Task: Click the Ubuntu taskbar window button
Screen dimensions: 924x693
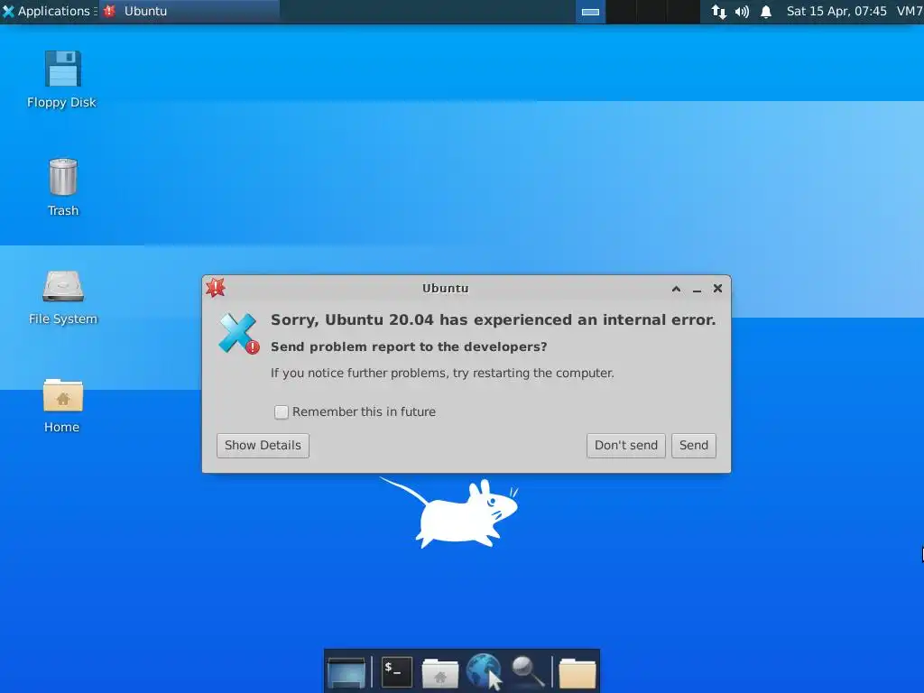Action: tap(189, 11)
